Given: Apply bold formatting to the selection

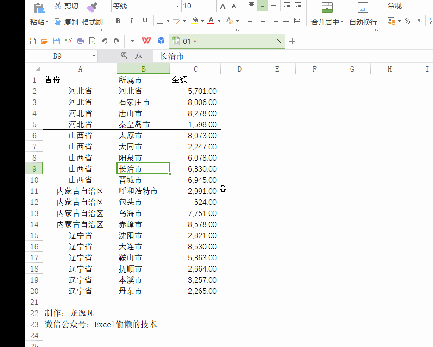Looking at the screenshot, I should pyautogui.click(x=118, y=21).
